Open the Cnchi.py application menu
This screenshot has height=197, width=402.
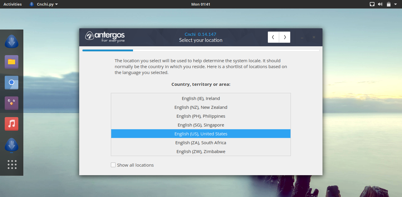point(44,4)
